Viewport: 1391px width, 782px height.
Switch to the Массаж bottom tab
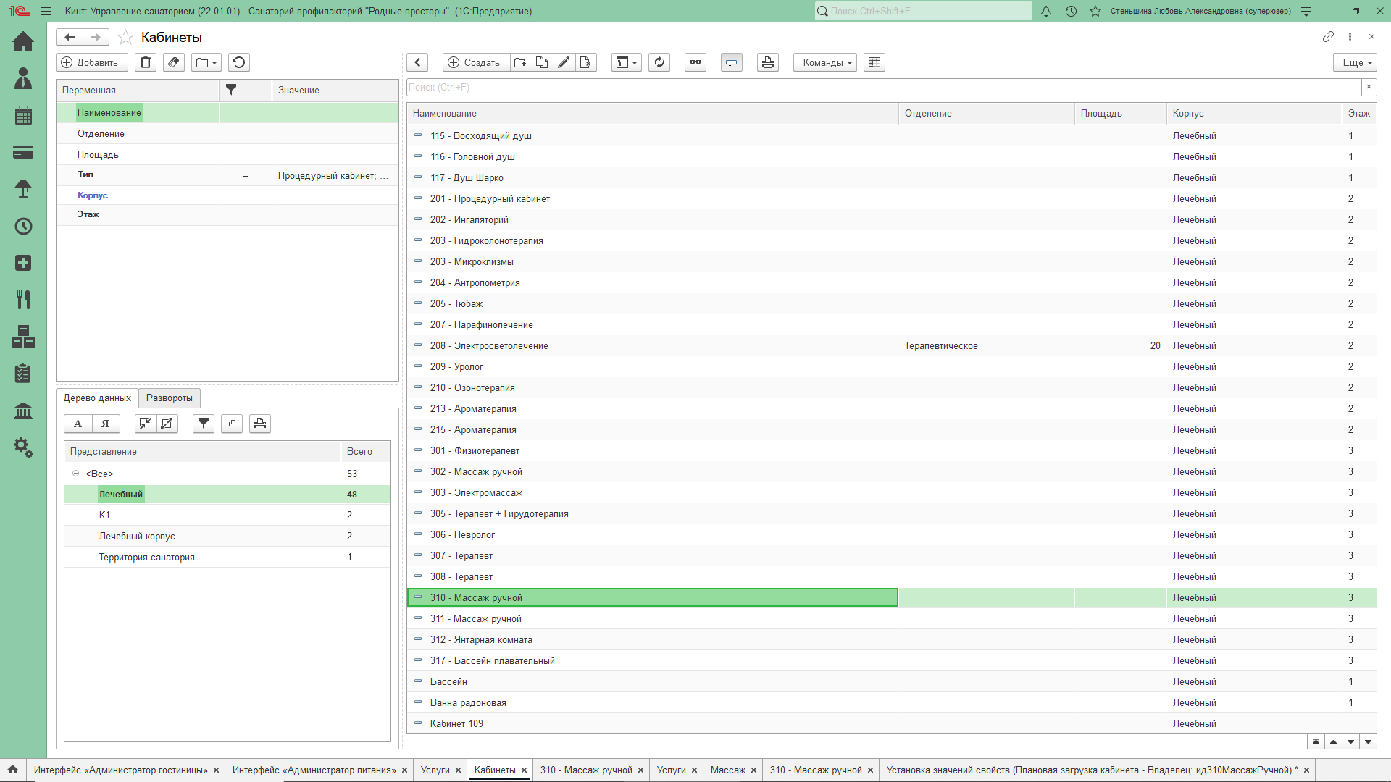tap(727, 770)
